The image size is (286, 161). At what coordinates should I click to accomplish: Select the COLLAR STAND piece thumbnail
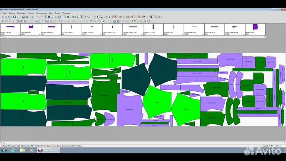[71, 28]
